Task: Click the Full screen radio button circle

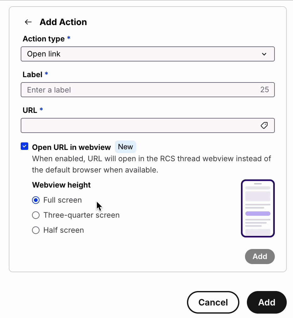Action: [36, 200]
